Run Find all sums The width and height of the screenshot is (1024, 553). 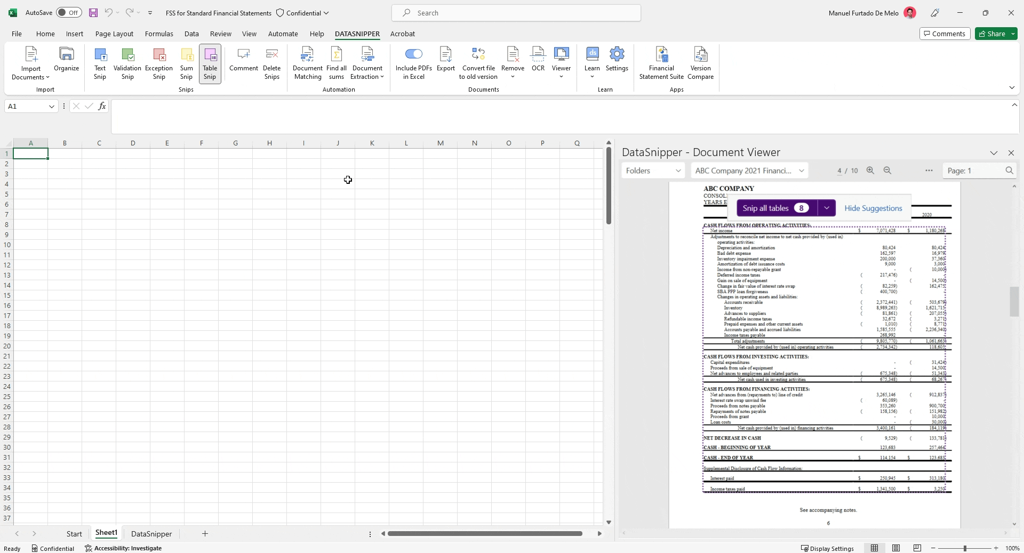click(x=337, y=63)
